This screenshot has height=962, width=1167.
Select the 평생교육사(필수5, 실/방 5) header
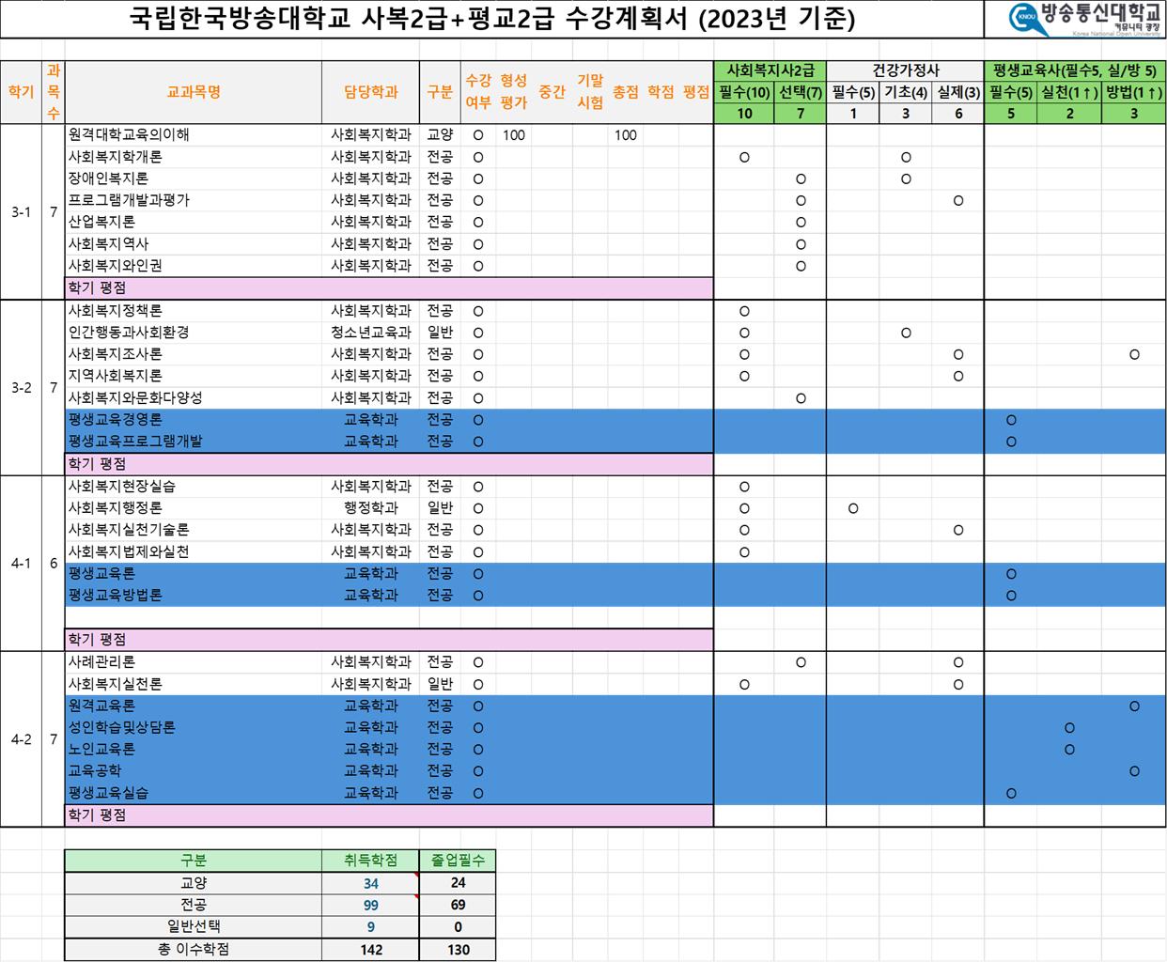pyautogui.click(x=1075, y=70)
